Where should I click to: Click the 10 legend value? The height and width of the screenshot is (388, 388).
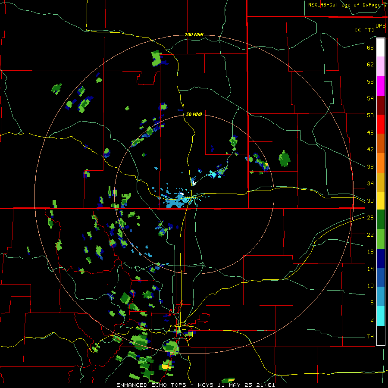pos(370,286)
